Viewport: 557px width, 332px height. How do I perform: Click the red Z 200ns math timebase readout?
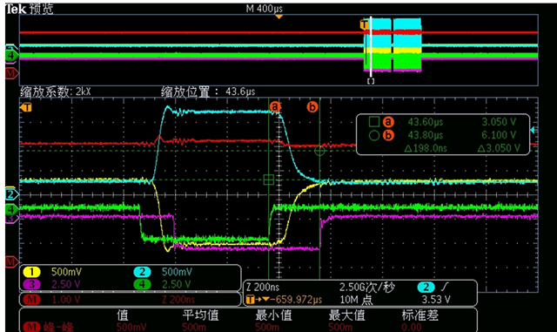178,300
